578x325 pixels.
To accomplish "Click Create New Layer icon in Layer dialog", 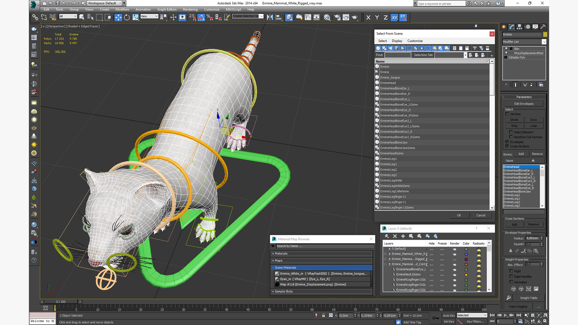I will [x=387, y=236].
